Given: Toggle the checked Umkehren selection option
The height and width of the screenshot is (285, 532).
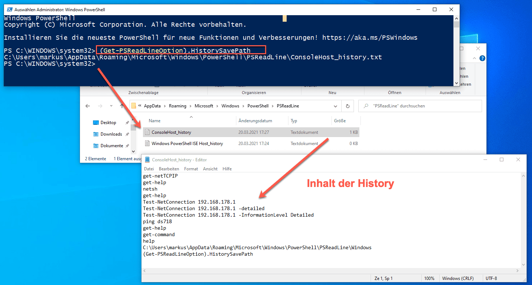Looking at the screenshot, I should point(466,84).
